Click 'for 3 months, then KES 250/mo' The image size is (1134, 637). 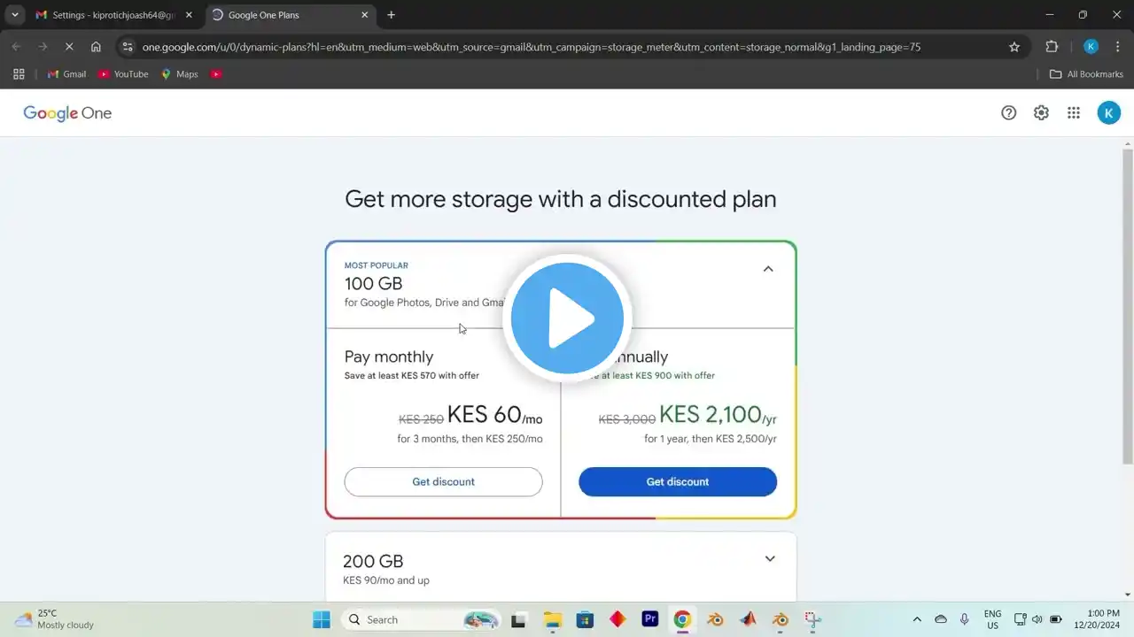[470, 439]
